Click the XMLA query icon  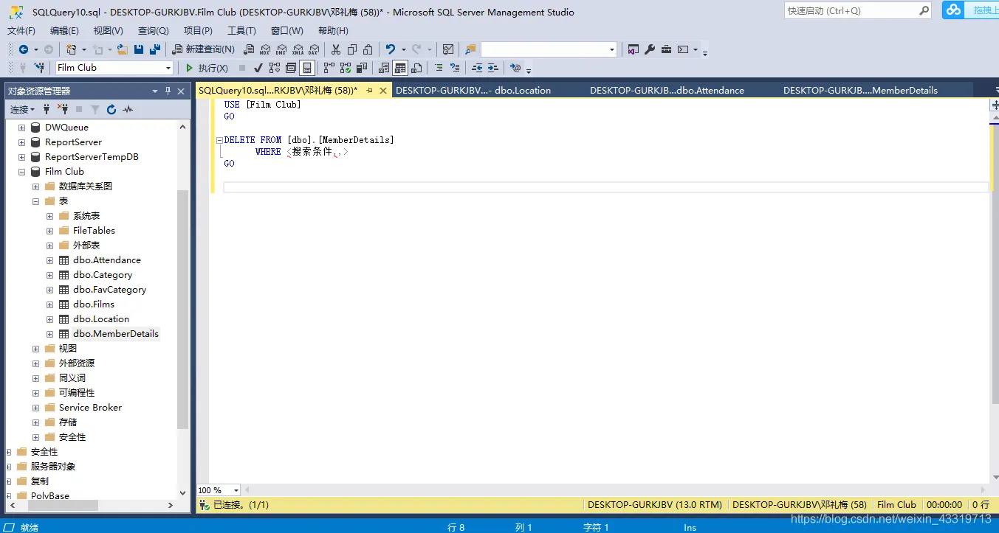pyautogui.click(x=298, y=49)
